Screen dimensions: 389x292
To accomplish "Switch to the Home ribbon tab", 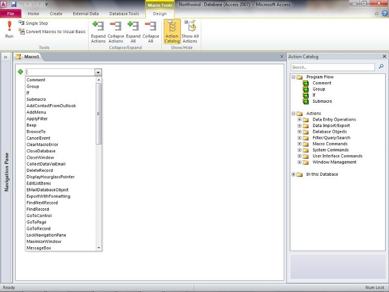I will 33,14.
